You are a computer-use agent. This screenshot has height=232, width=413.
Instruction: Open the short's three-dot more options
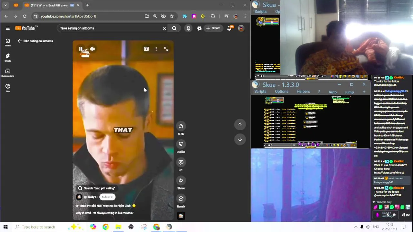[156, 49]
